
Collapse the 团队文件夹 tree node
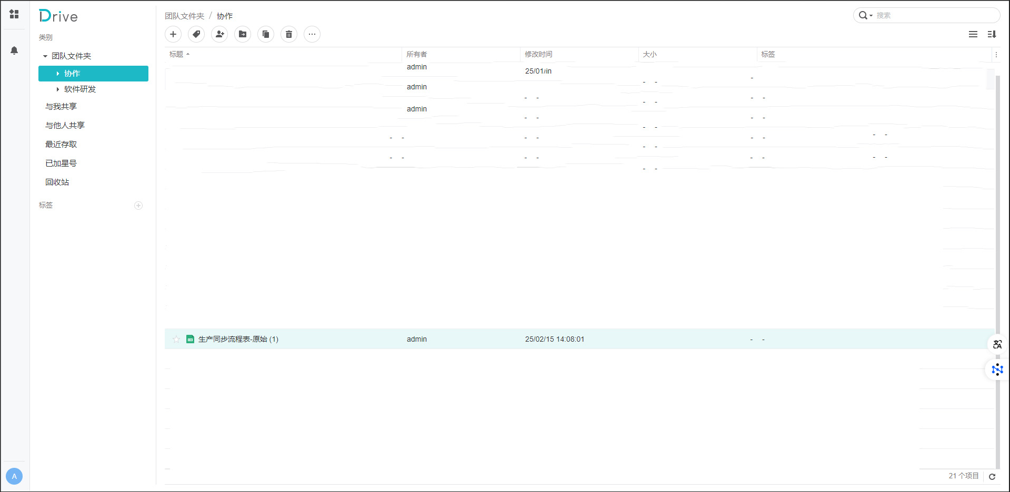45,56
